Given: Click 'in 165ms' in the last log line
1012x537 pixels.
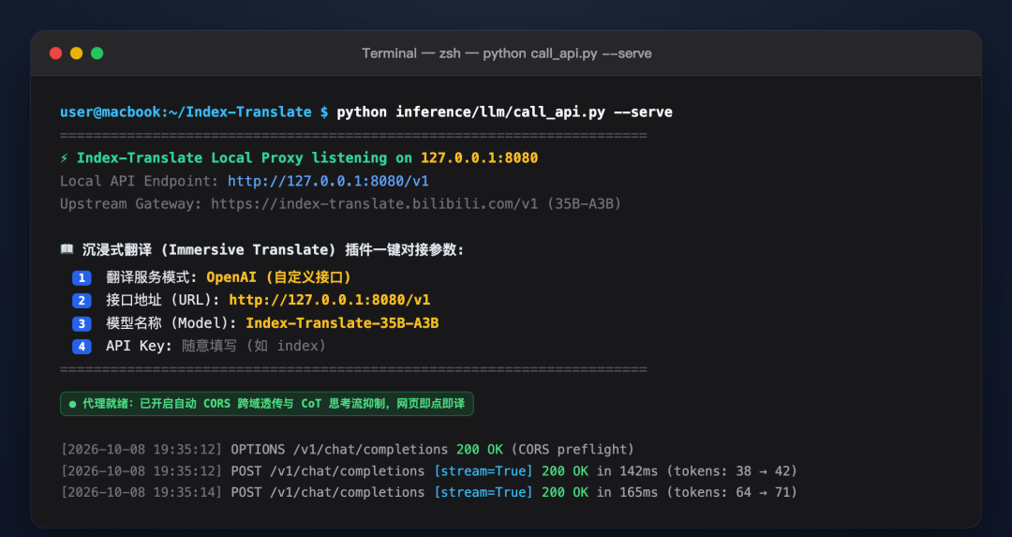Looking at the screenshot, I should point(627,492).
